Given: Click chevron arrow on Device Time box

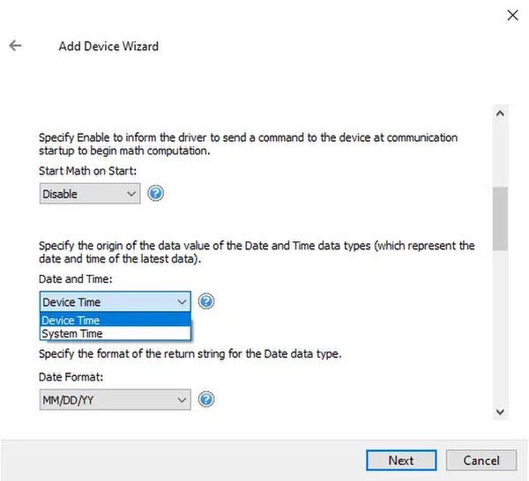Looking at the screenshot, I should [182, 302].
